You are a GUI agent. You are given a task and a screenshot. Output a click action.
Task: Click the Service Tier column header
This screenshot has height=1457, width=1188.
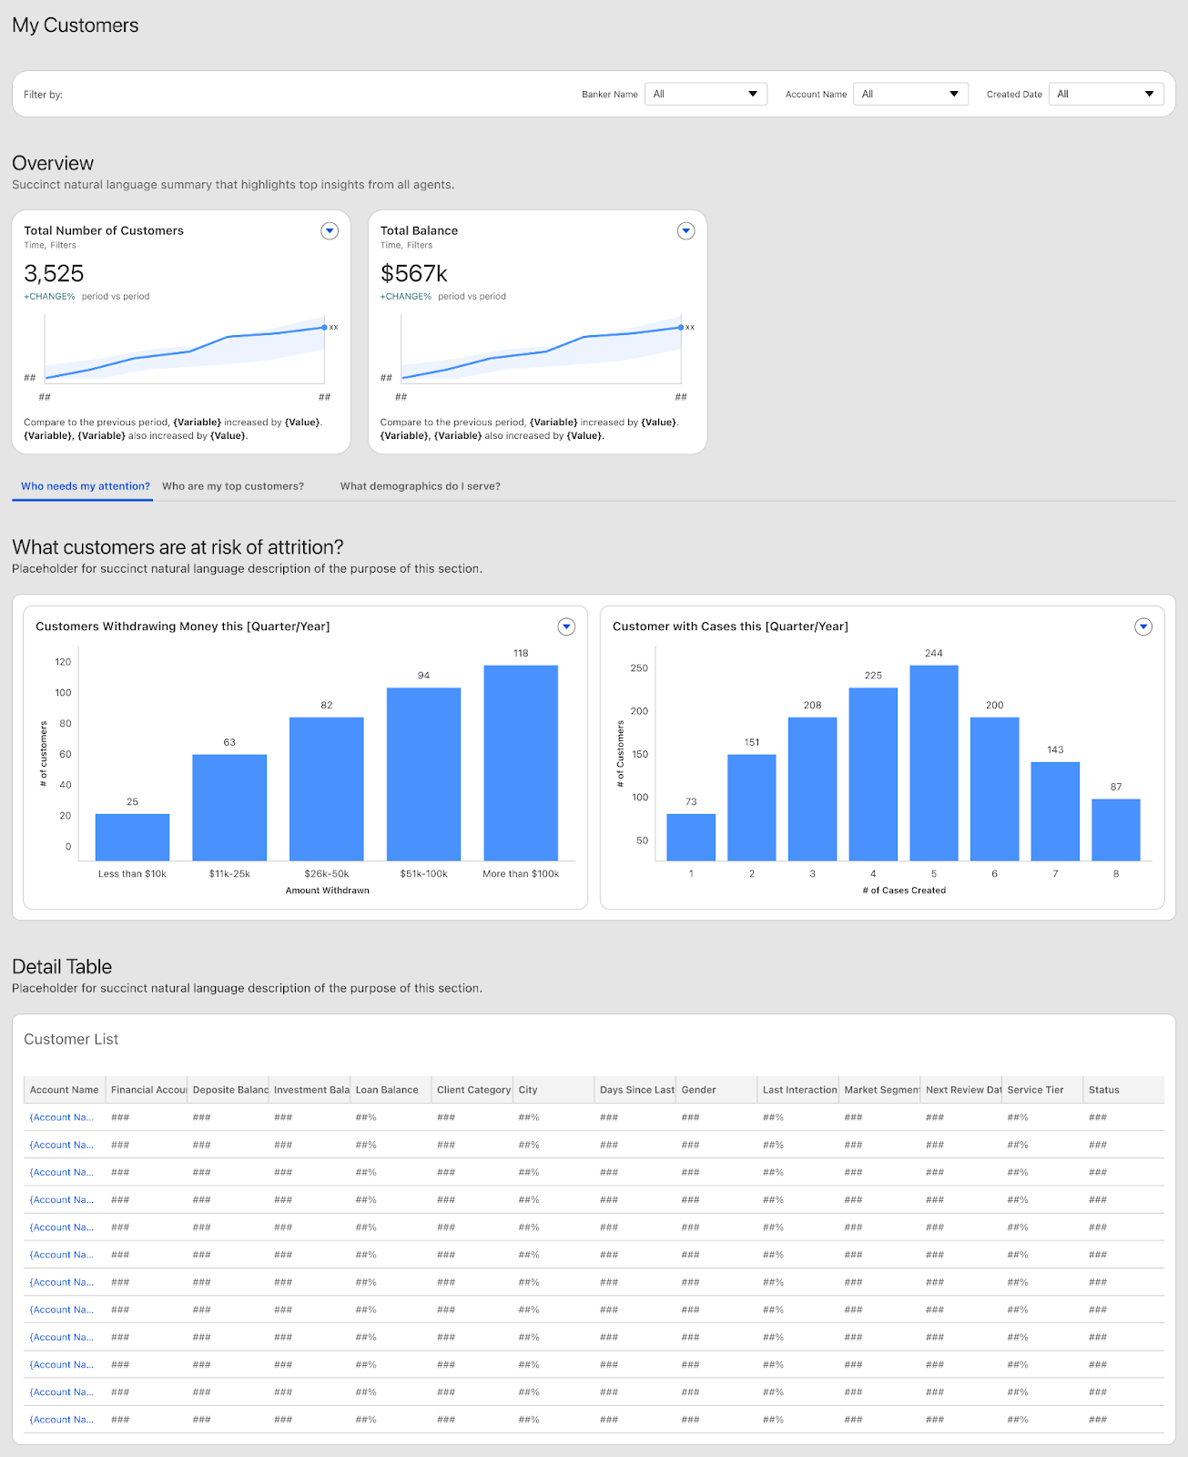1035,1090
